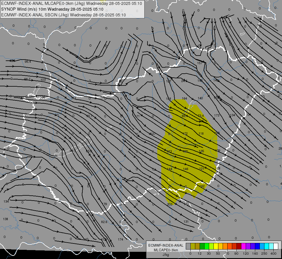Click the legend scale value '400'

pos(273,254)
